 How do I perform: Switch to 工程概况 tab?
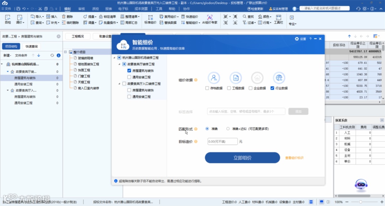tap(78, 36)
